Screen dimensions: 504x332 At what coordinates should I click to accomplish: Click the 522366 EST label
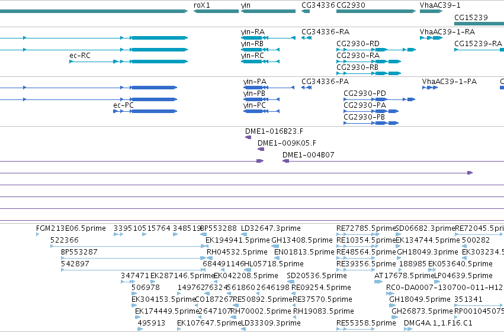tap(65, 240)
